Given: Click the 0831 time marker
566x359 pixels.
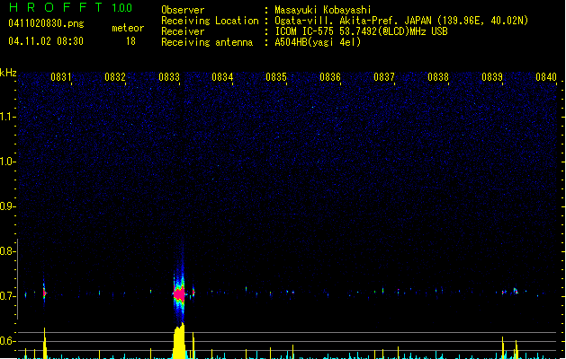Looking at the screenshot, I should (x=61, y=78).
